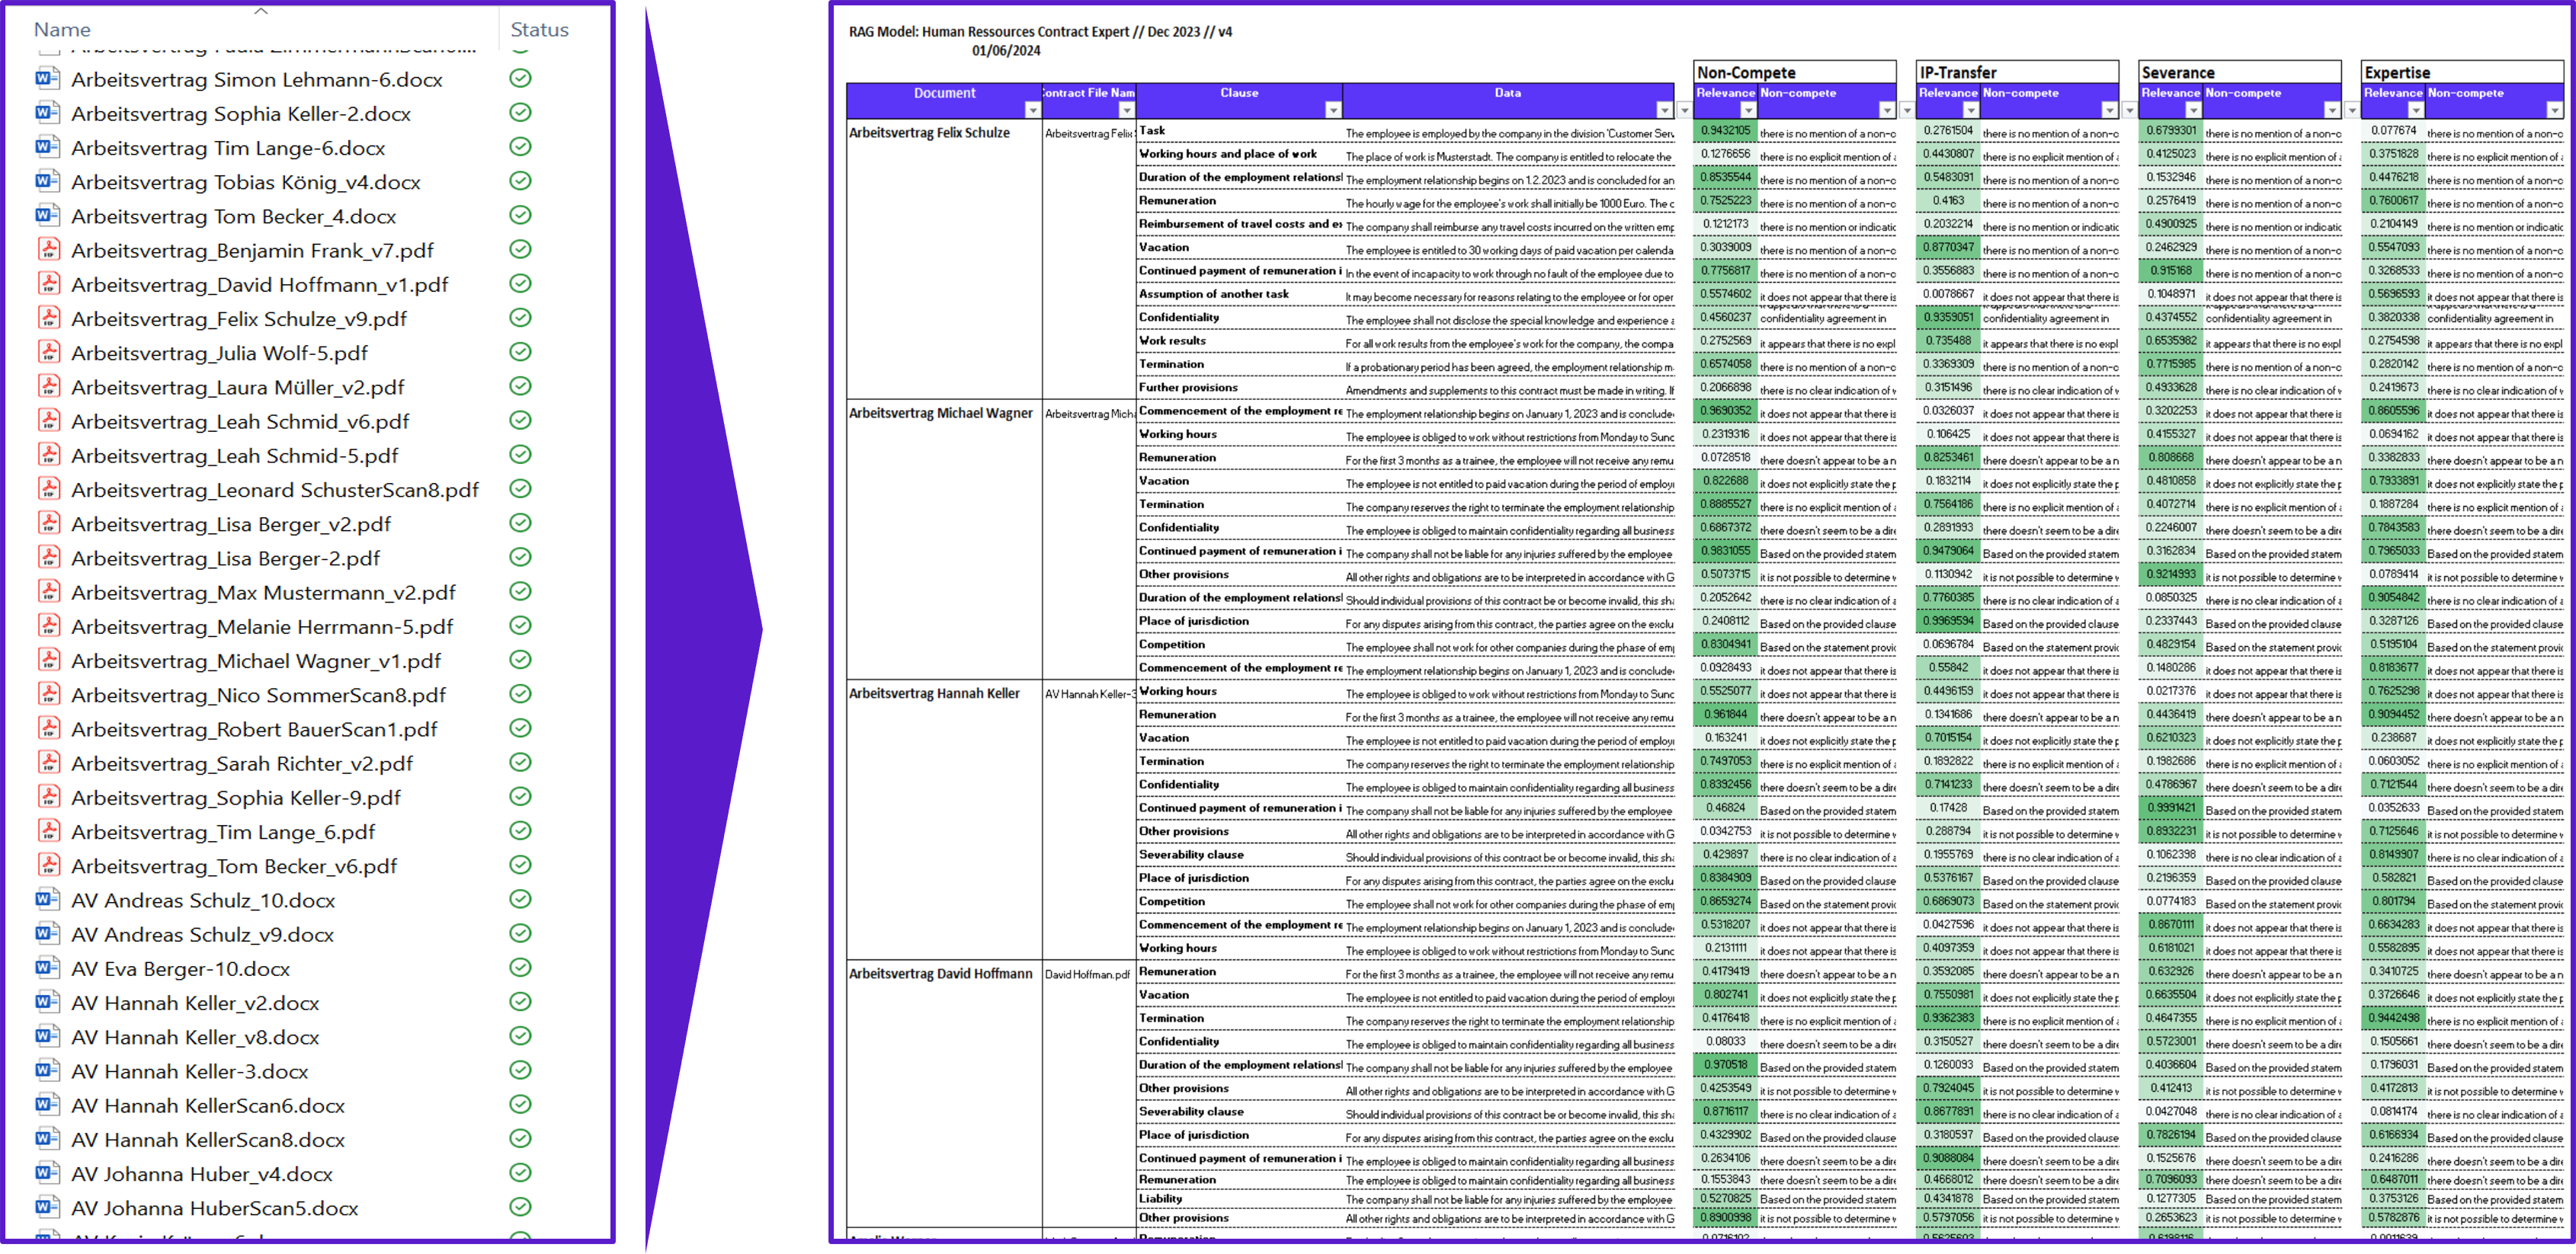Click the Severance group header cell
This screenshot has width=2576, height=1254.
(x=2238, y=73)
